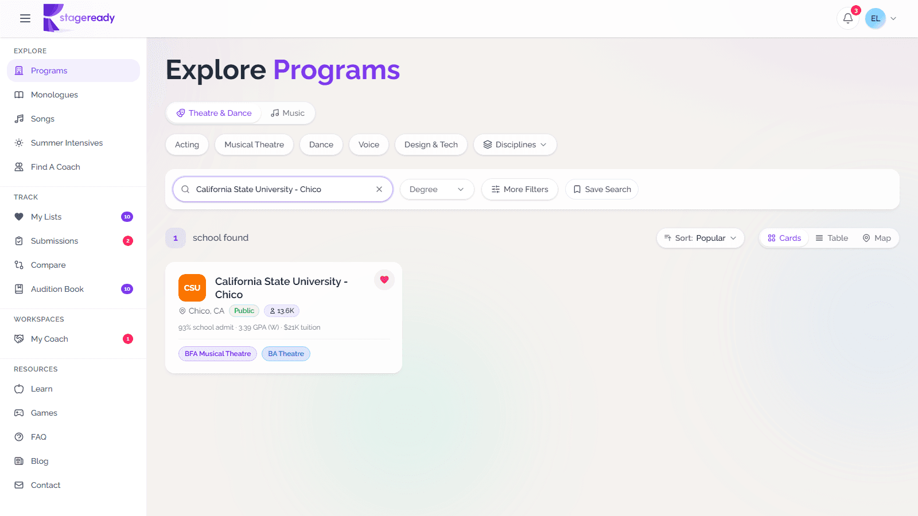Click the school search input field
Image resolution: width=918 pixels, height=516 pixels.
[283, 189]
